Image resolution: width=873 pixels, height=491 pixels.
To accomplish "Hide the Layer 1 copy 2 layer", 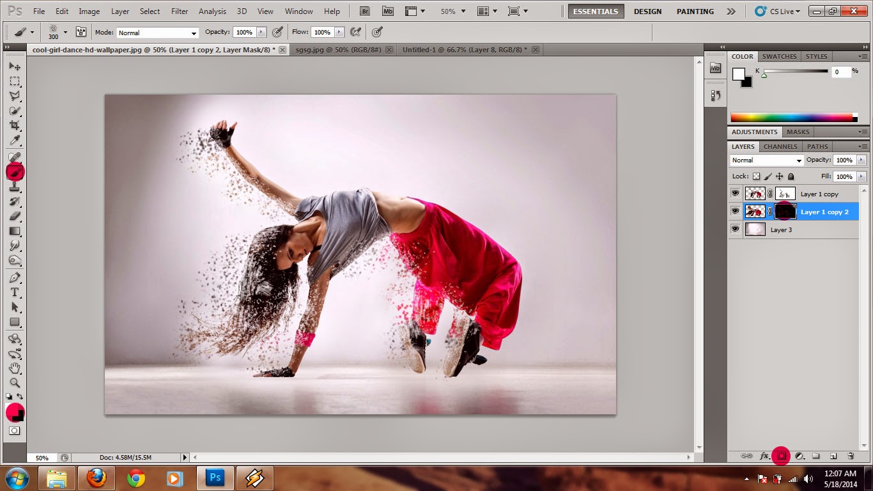I will coord(735,211).
